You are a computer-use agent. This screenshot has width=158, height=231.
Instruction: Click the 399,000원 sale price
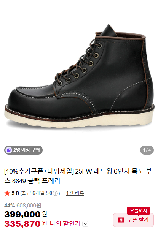pos(26,214)
